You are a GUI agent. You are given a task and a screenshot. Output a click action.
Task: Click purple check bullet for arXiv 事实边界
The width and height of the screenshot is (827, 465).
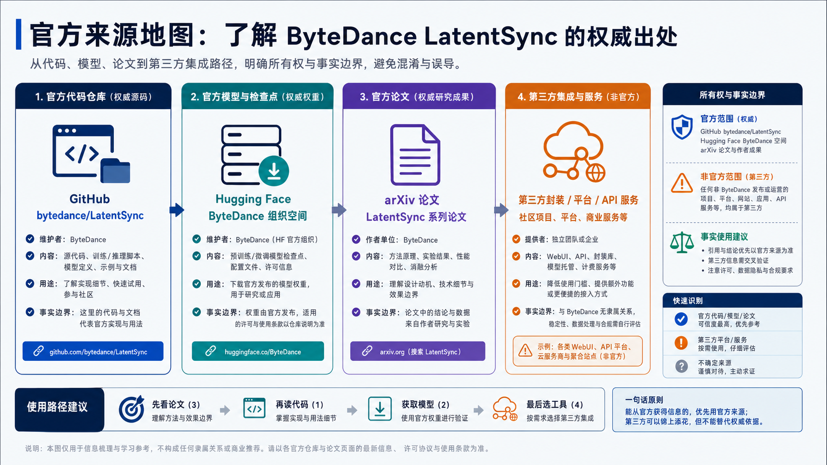pos(356,312)
